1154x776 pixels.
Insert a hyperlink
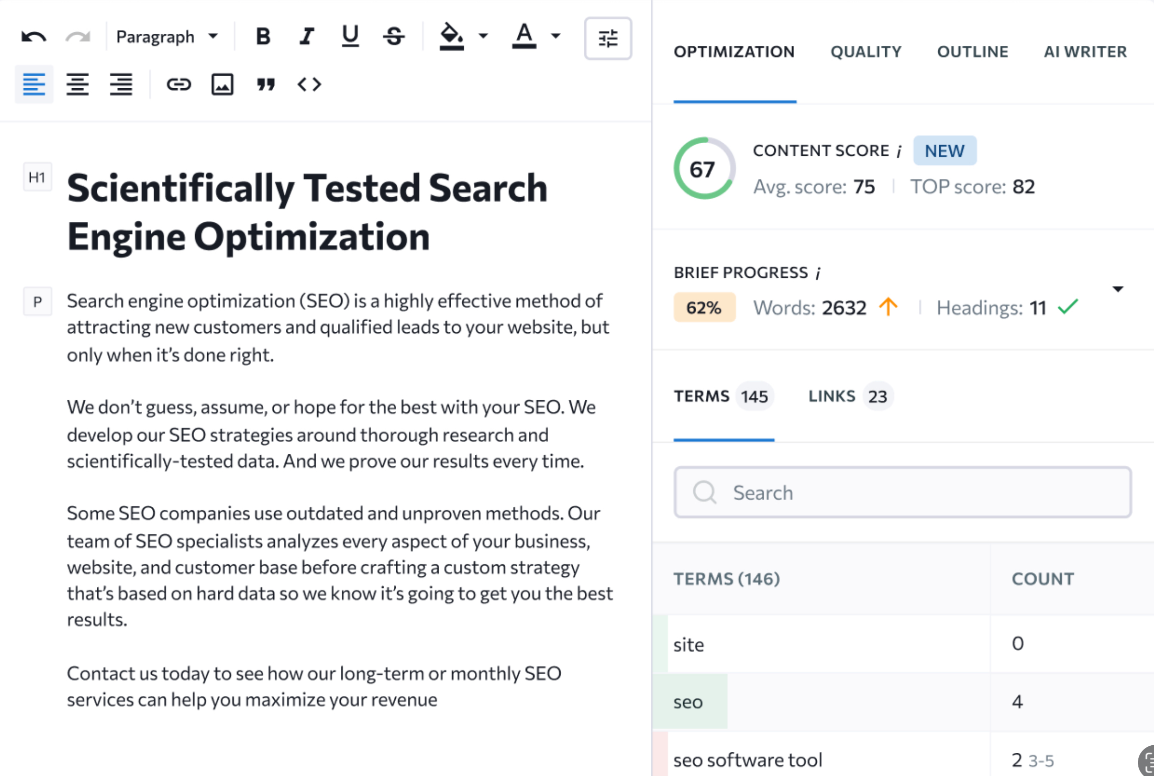click(179, 84)
